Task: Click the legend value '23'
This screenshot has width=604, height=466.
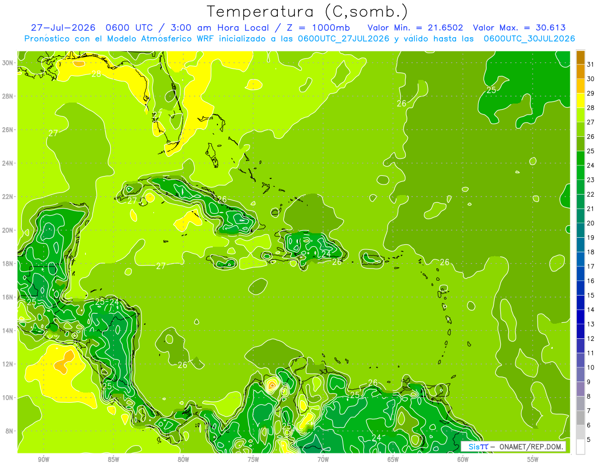Action: [591, 180]
